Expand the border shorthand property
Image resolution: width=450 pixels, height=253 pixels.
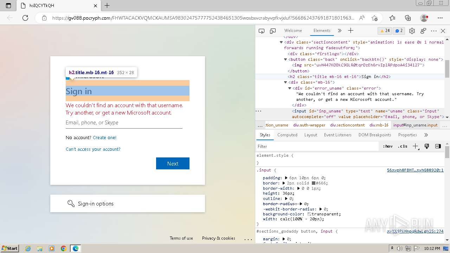(283, 183)
